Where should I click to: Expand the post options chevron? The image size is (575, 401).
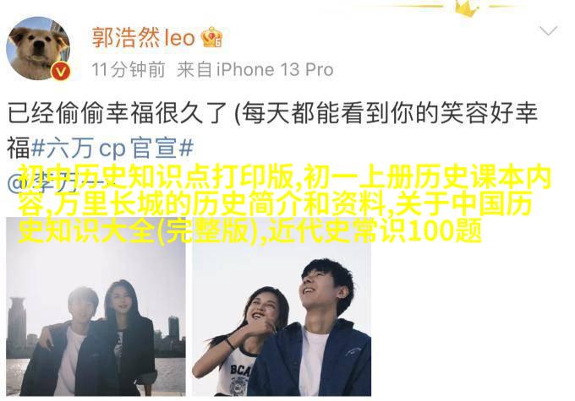[x=548, y=30]
